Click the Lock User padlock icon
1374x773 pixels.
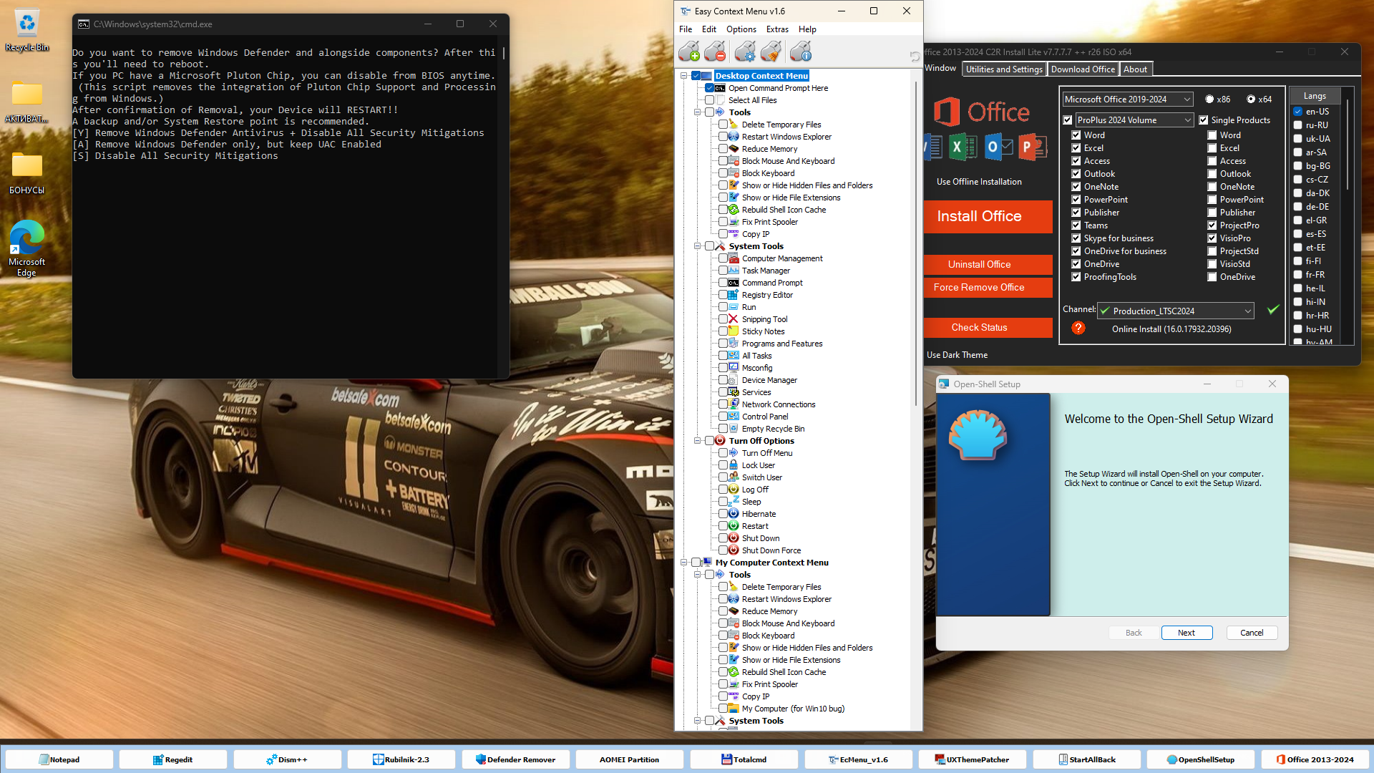[x=734, y=465]
